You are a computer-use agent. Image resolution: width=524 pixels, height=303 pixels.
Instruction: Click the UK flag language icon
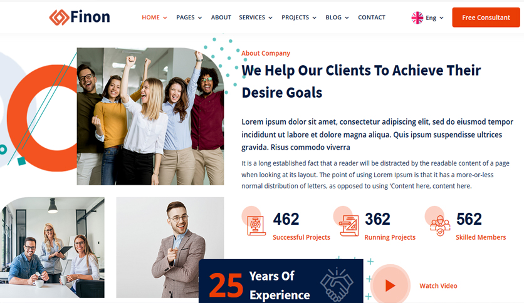[x=417, y=18]
